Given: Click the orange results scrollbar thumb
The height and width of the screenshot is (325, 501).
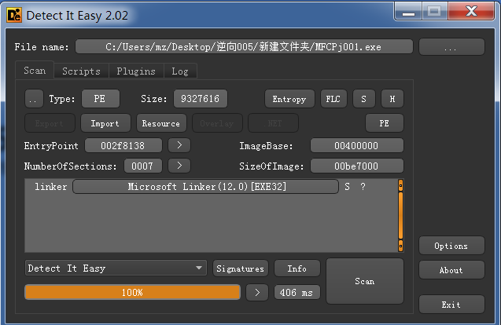Looking at the screenshot, I should click(400, 215).
